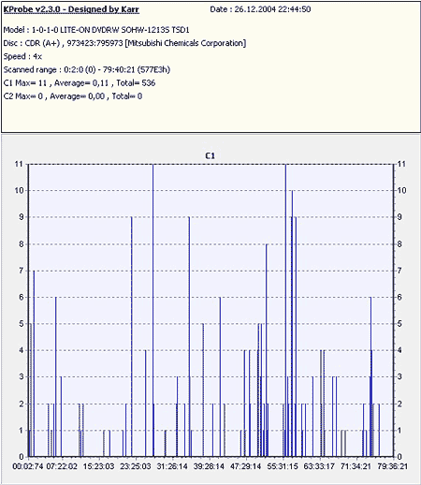Select the Speed 4x text

22,56
